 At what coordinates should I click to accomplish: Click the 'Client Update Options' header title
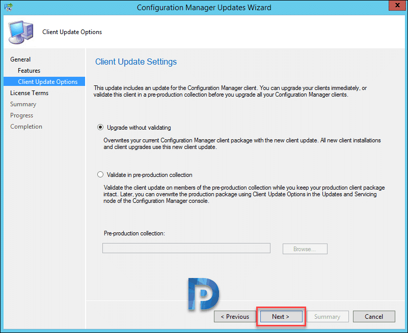click(x=72, y=32)
